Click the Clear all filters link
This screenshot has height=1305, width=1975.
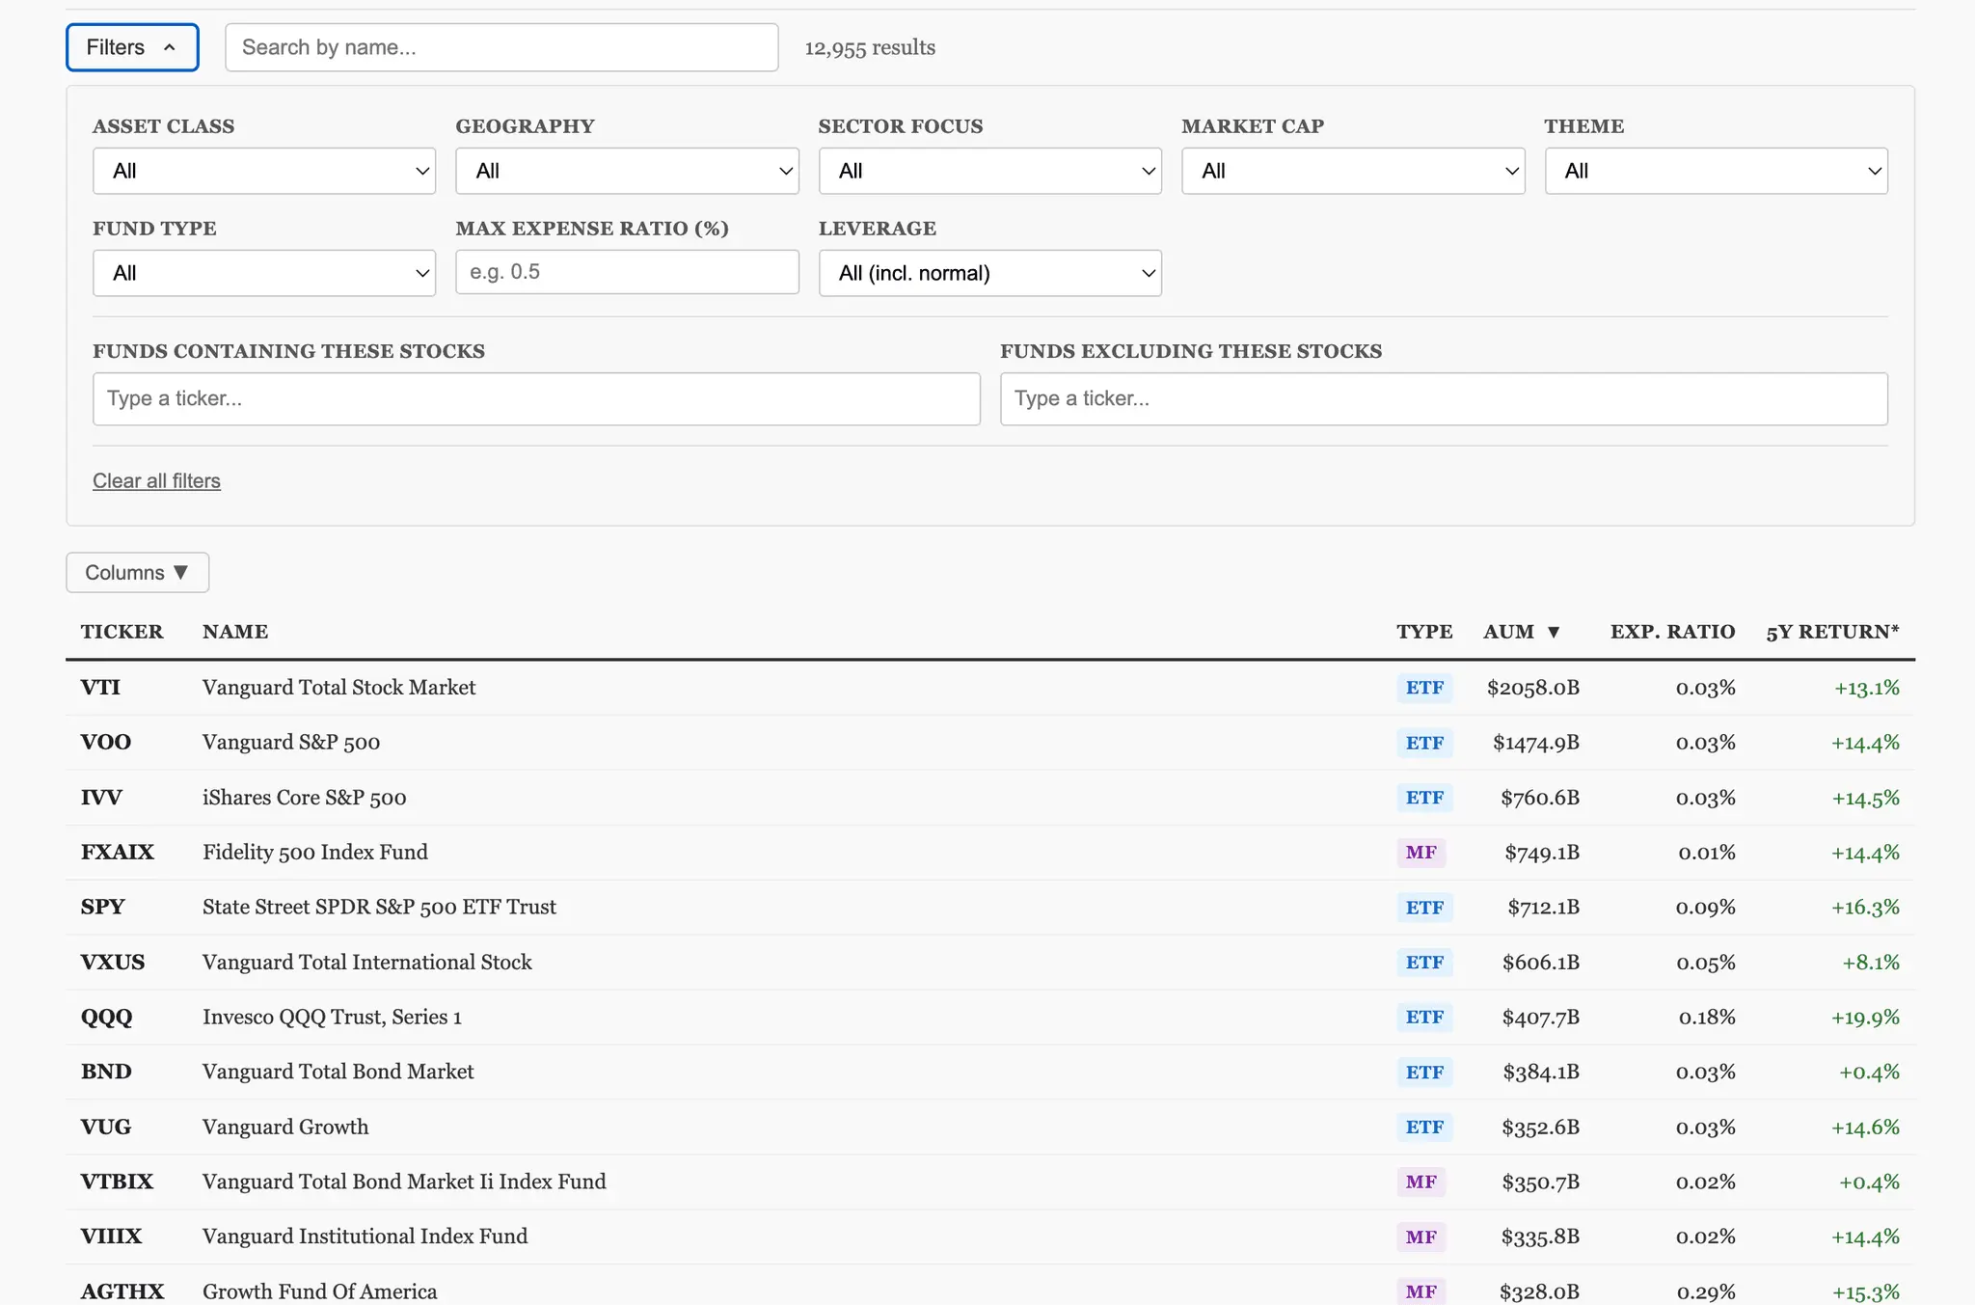pyautogui.click(x=156, y=480)
